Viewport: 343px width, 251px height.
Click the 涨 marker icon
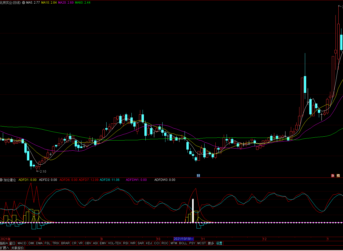[333, 176]
